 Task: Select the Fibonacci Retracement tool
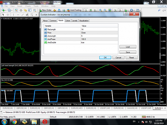click(x=32, y=15)
